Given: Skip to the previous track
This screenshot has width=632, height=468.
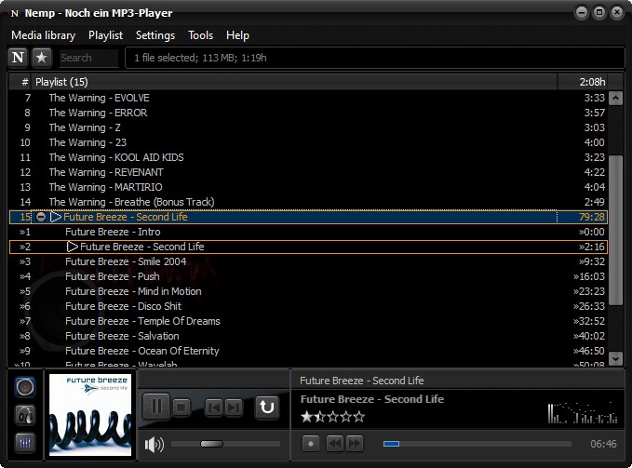Looking at the screenshot, I should (x=213, y=407).
